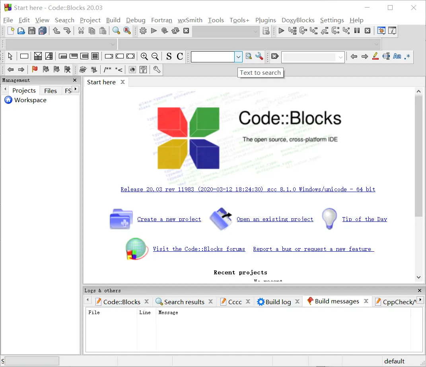Click Visit the Code::Blocks forums link
The image size is (426, 367).
(x=199, y=249)
